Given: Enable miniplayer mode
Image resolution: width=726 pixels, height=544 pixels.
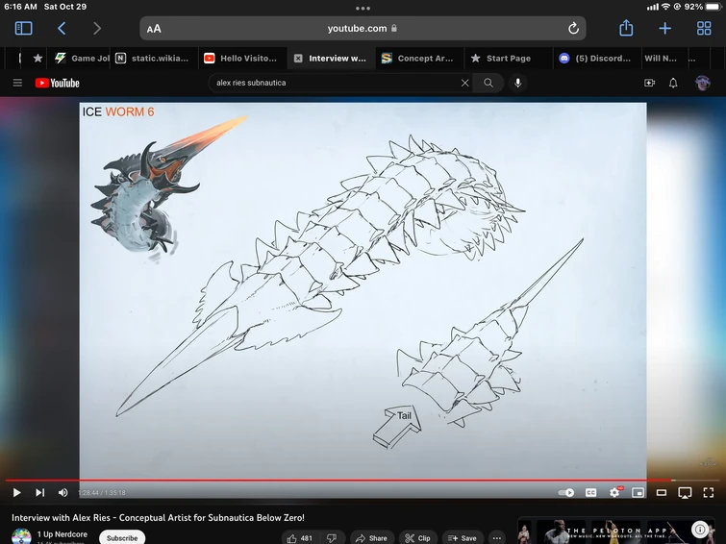Looking at the screenshot, I should (638, 493).
